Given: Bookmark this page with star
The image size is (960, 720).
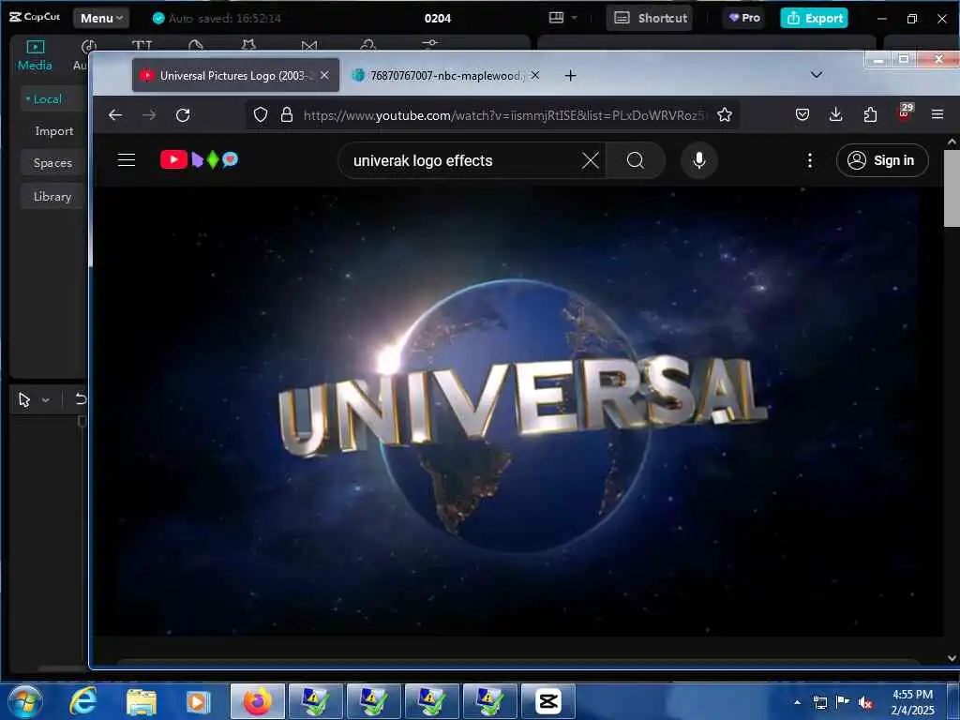Looking at the screenshot, I should point(725,114).
